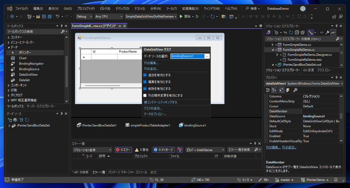The height and width of the screenshot is (188, 350).
Task: Open the data source bindingSource1 dropdown
Action: 207,56
